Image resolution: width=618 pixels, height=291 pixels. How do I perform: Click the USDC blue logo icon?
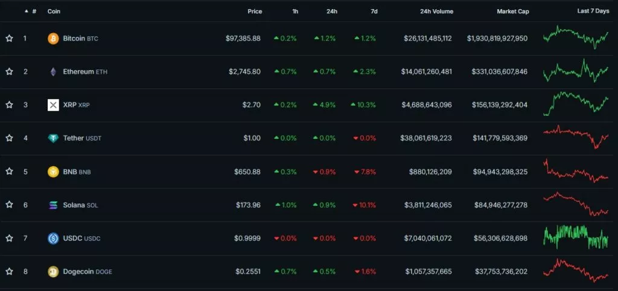tap(53, 238)
